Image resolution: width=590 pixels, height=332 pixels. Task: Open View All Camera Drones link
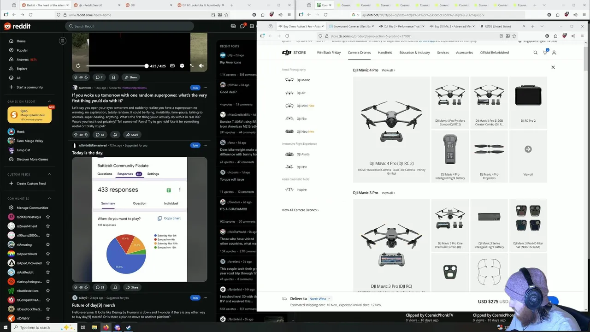(x=300, y=210)
